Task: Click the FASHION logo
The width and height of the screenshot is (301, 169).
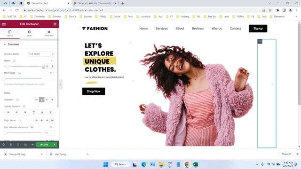Action: [x=95, y=29]
